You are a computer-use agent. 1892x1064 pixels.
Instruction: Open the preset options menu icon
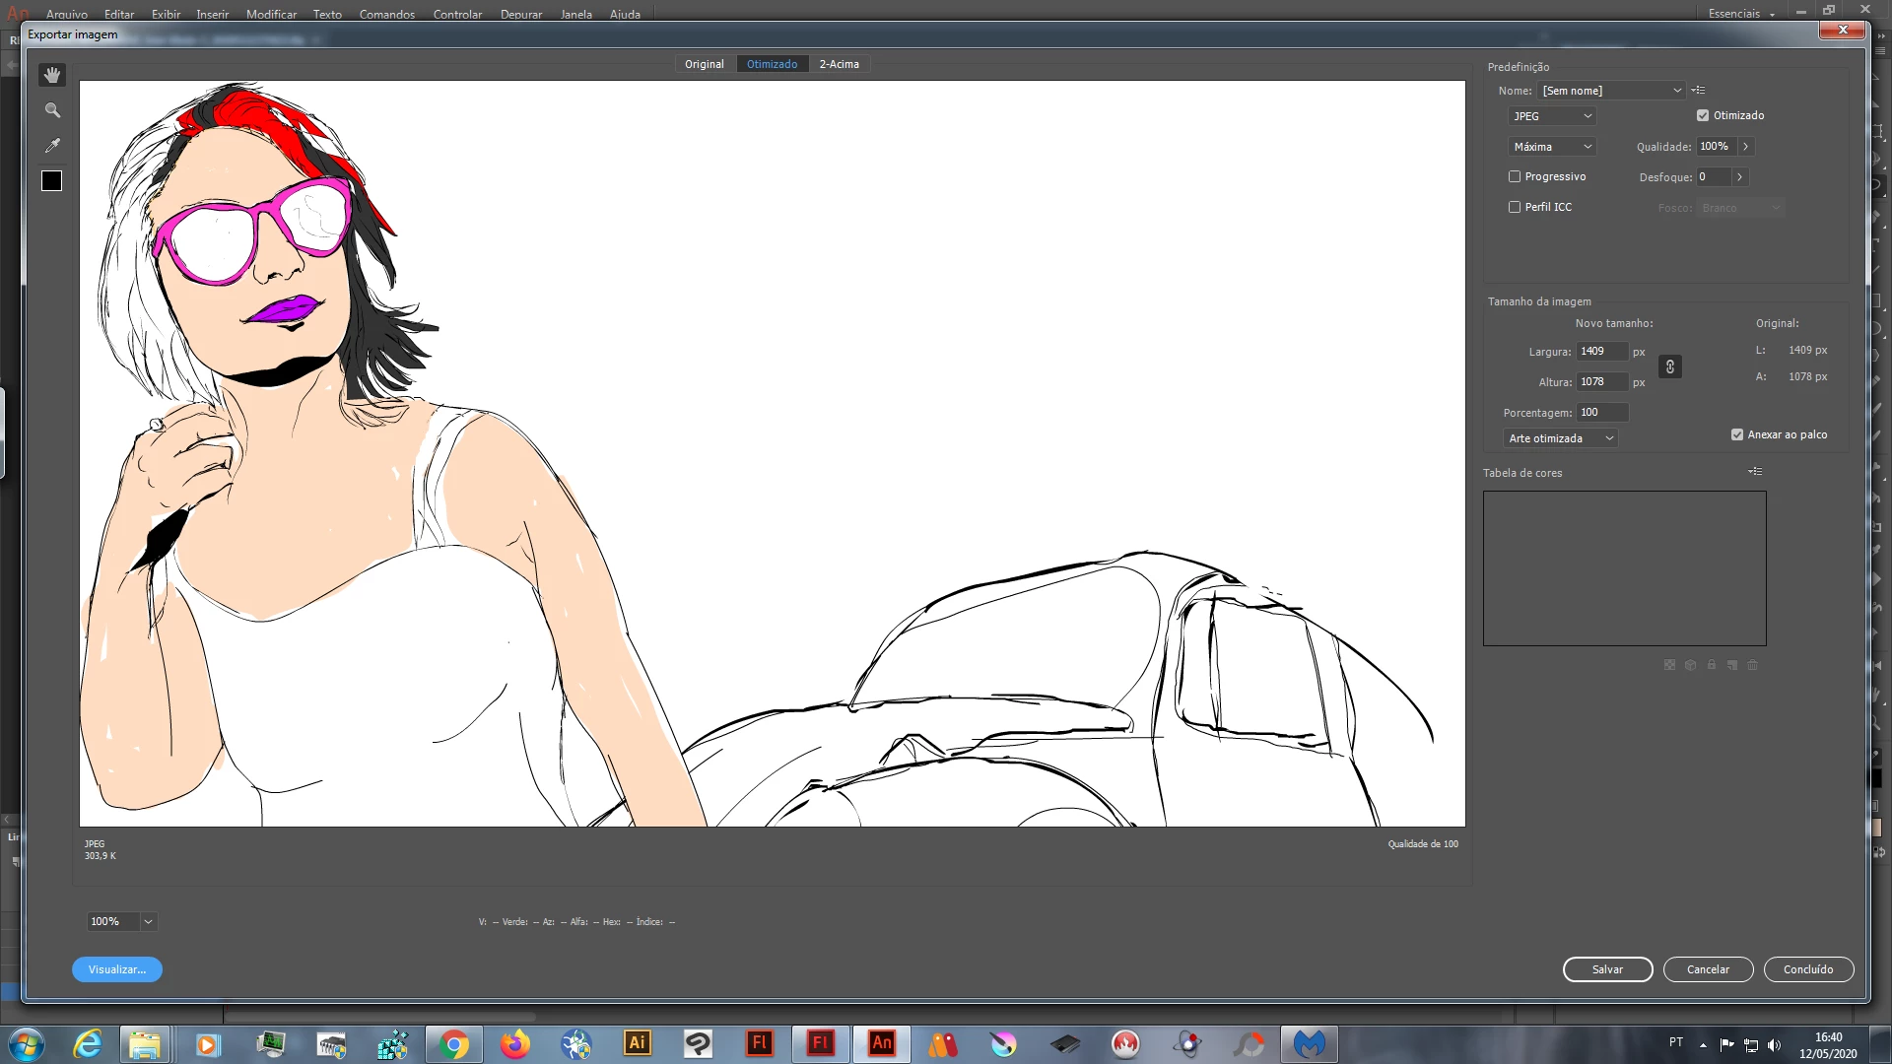pos(1699,90)
